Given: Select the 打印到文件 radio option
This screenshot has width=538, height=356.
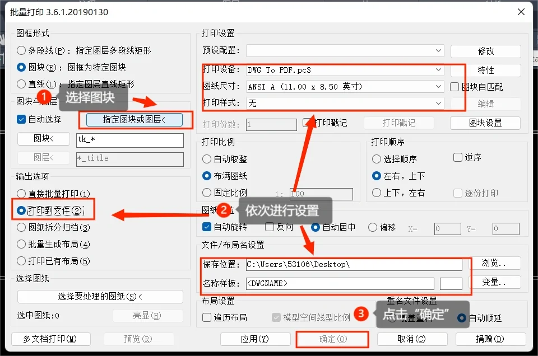Looking at the screenshot, I should click(x=21, y=210).
